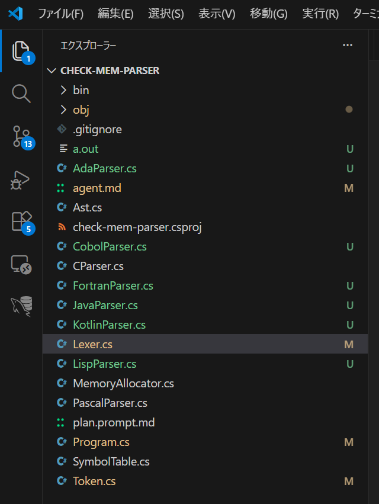379x504 pixels.
Task: Open Source Control with 13 changes
Action: [x=21, y=137]
